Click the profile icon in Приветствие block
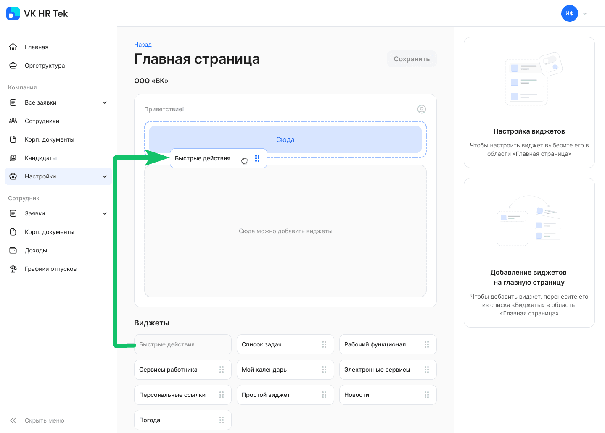Viewport: 605px width, 433px height. tap(421, 109)
